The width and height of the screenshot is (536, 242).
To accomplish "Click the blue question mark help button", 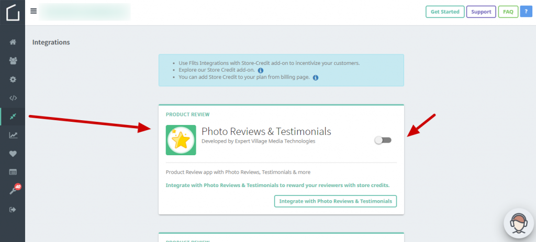I will point(526,11).
